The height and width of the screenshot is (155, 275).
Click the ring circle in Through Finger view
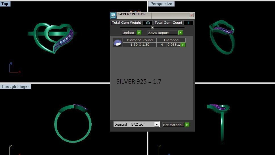click(73, 124)
